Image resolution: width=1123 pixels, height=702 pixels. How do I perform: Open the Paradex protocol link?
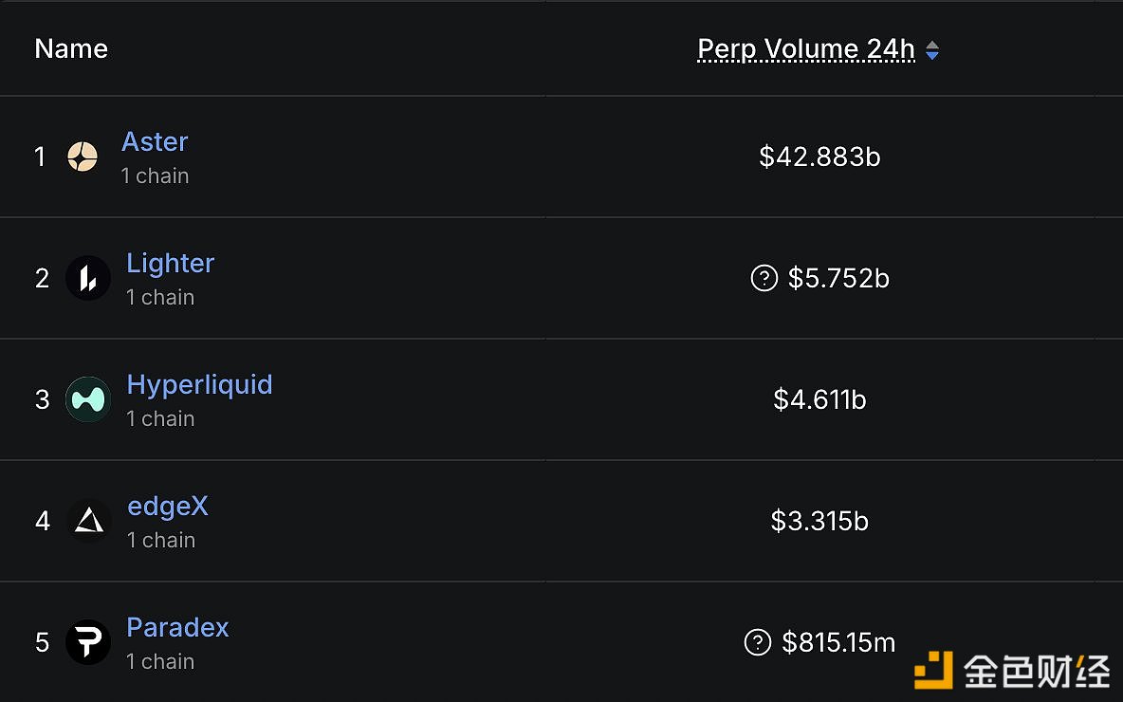point(177,627)
